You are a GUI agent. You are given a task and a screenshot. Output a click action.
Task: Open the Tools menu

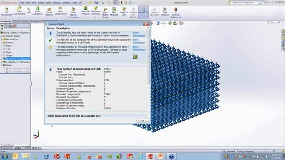point(49,3)
